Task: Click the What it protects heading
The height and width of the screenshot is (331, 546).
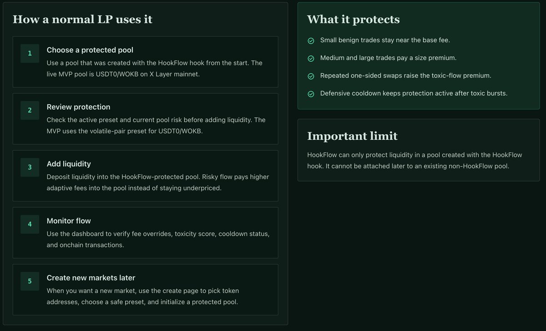Action: (x=354, y=20)
